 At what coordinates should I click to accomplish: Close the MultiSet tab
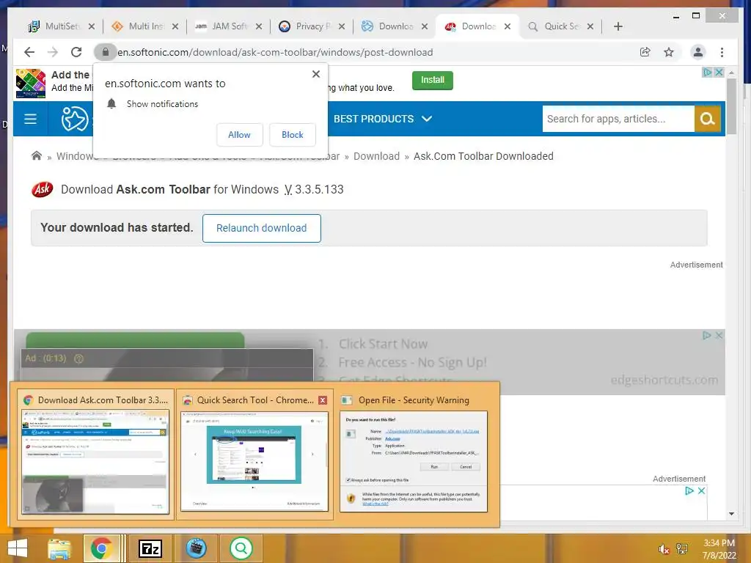point(92,26)
